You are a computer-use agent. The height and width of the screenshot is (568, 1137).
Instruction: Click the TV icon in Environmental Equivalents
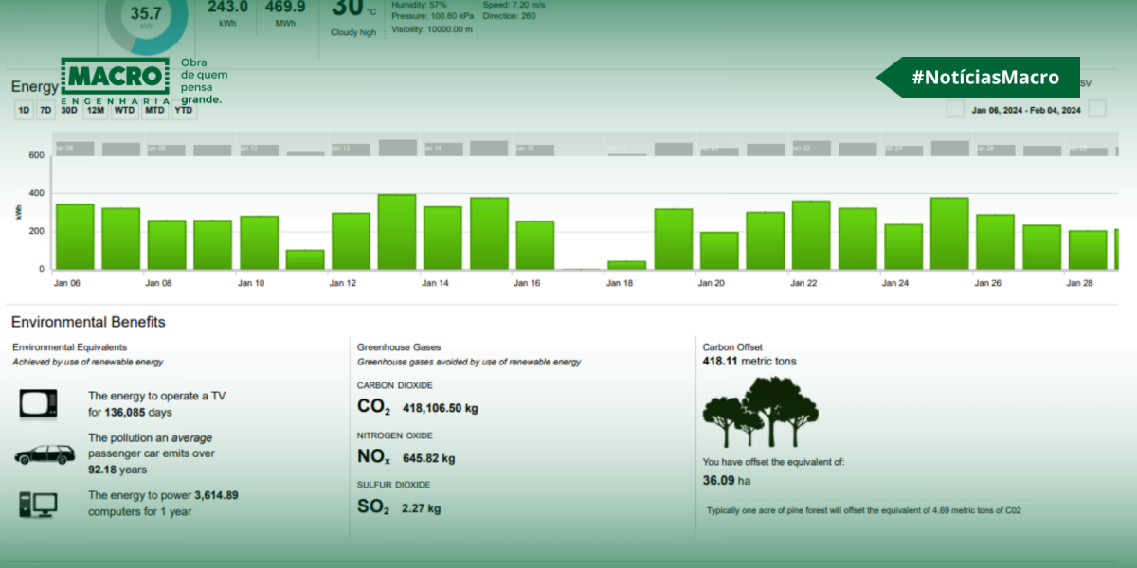click(x=38, y=404)
